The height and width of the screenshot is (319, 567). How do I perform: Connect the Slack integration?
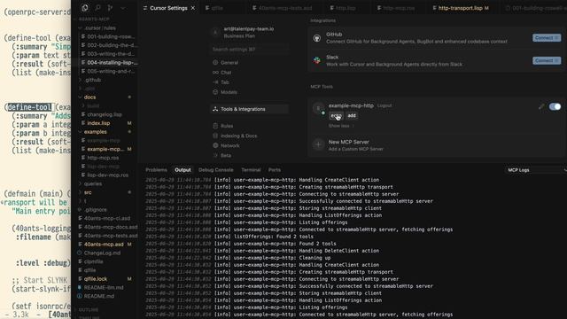pyautogui.click(x=547, y=60)
